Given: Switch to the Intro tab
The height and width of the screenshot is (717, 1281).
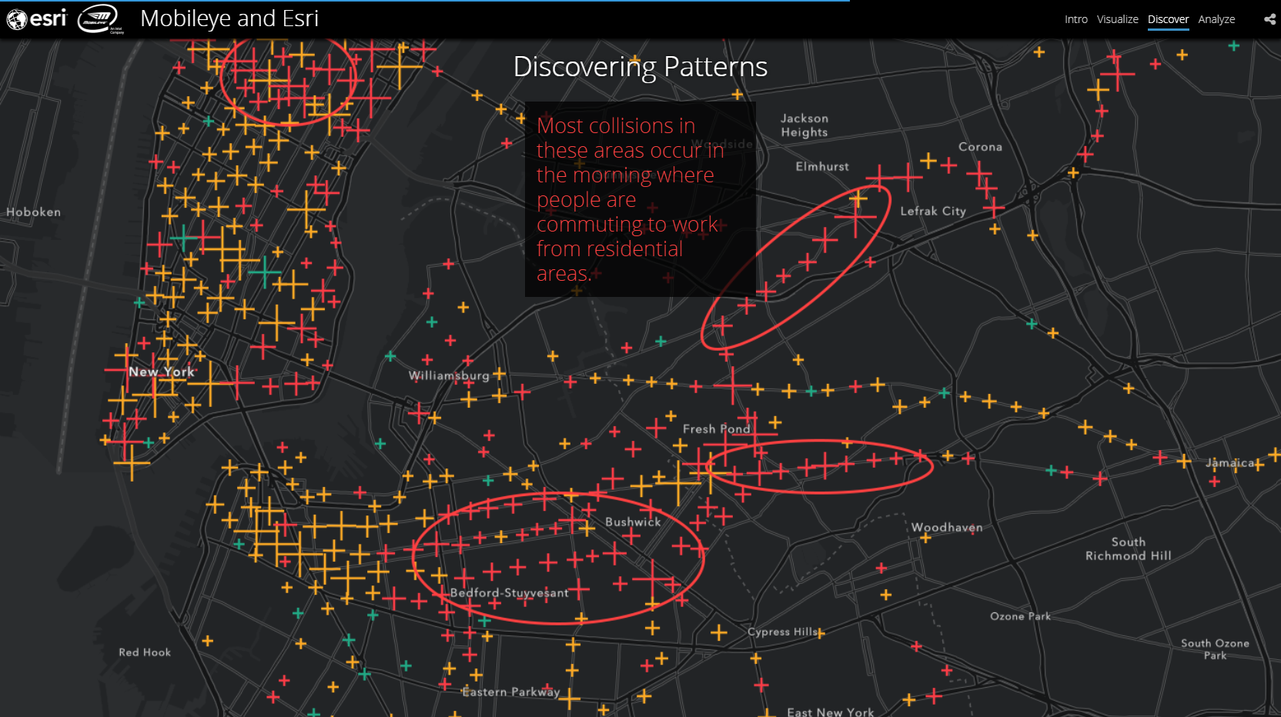Looking at the screenshot, I should pos(1075,19).
